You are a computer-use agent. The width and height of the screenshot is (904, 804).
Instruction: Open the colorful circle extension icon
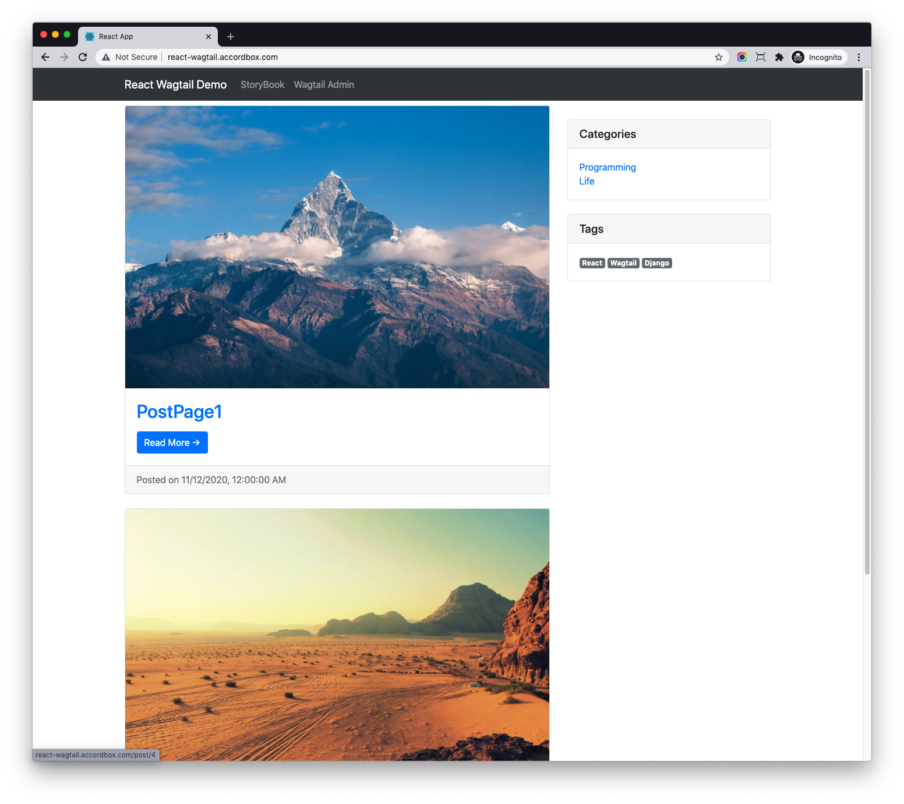(x=742, y=57)
